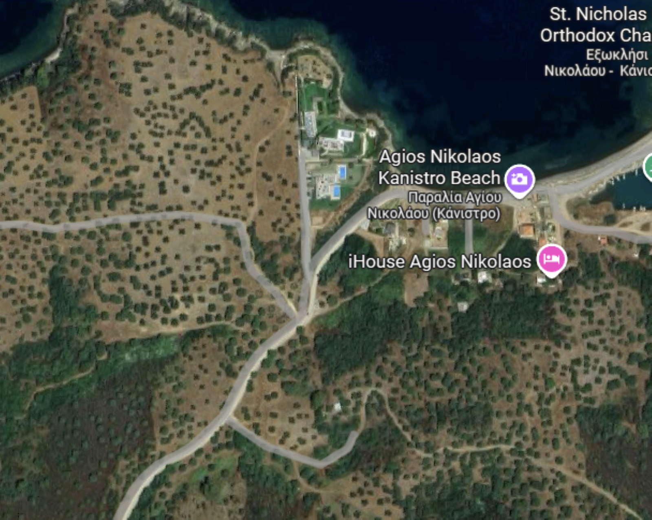The width and height of the screenshot is (652, 520).
Task: Click the white rectangular pool on the headland
Action: coord(346,134)
